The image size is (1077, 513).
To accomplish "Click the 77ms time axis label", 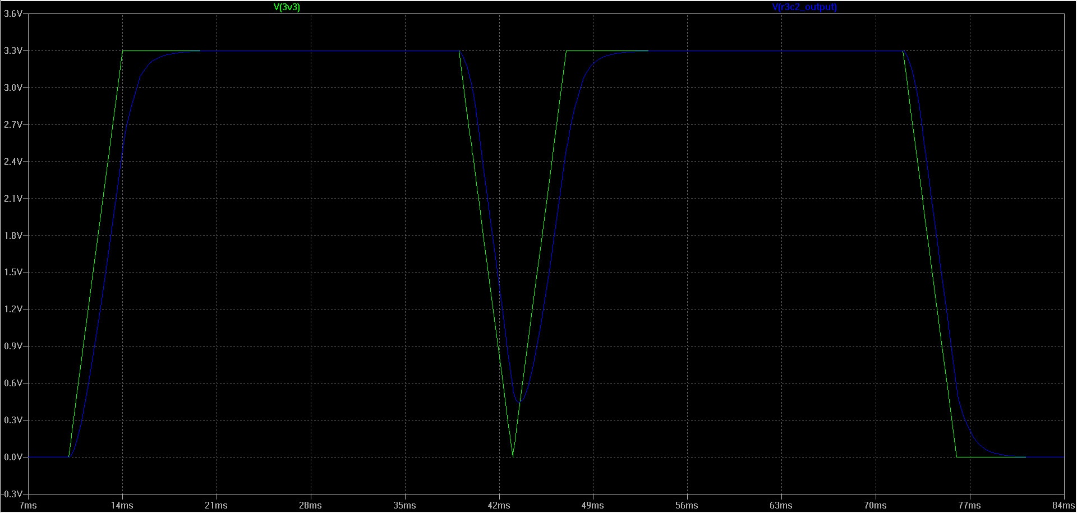I will [970, 506].
